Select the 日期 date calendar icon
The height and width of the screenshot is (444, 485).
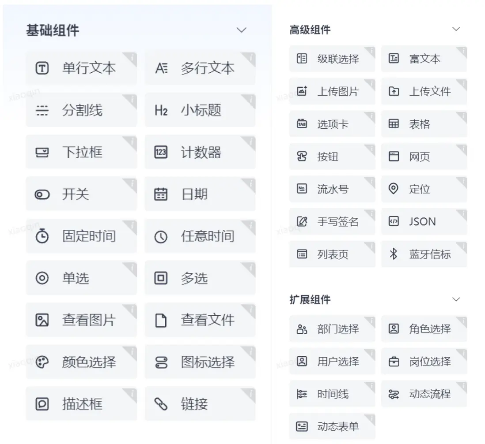pyautogui.click(x=160, y=194)
